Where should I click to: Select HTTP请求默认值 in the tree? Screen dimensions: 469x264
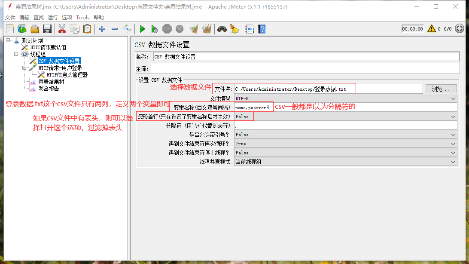[x=48, y=47]
